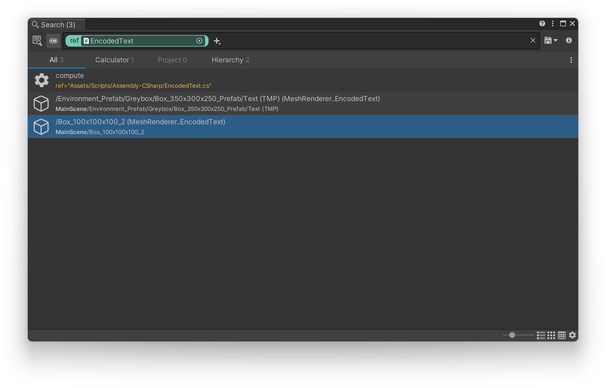The image size is (606, 388).
Task: Switch to the Hierarchy tab
Action: pos(230,60)
